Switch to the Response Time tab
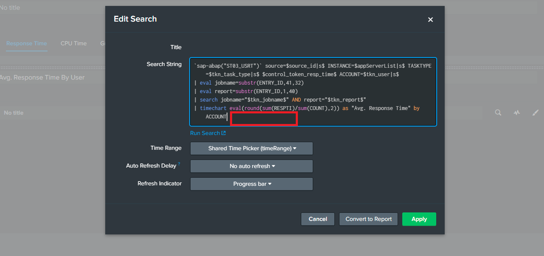The height and width of the screenshot is (256, 544). 26,44
